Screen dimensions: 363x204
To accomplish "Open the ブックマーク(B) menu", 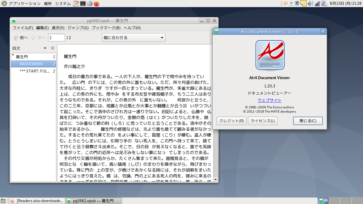I will tap(106, 28).
